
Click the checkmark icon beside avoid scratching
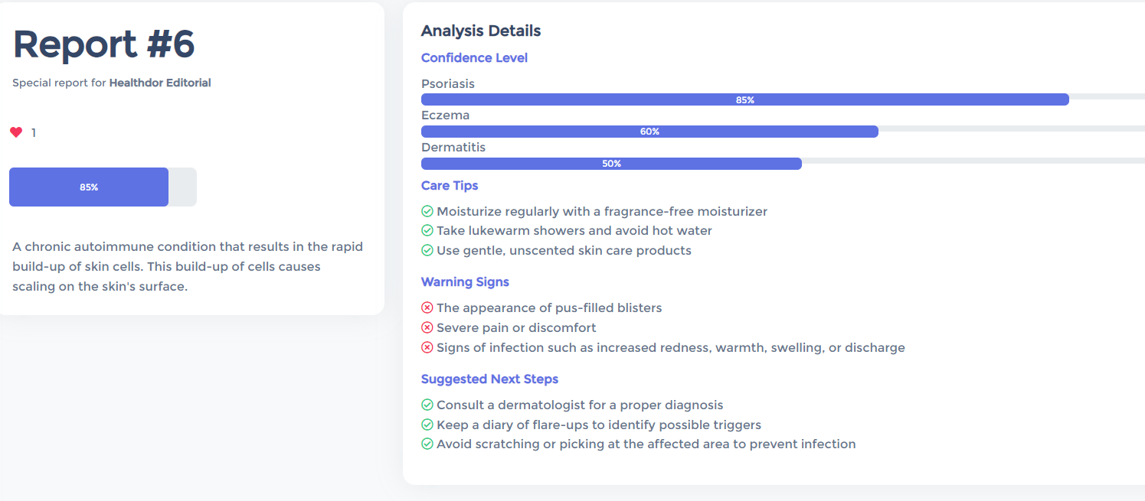pos(427,444)
